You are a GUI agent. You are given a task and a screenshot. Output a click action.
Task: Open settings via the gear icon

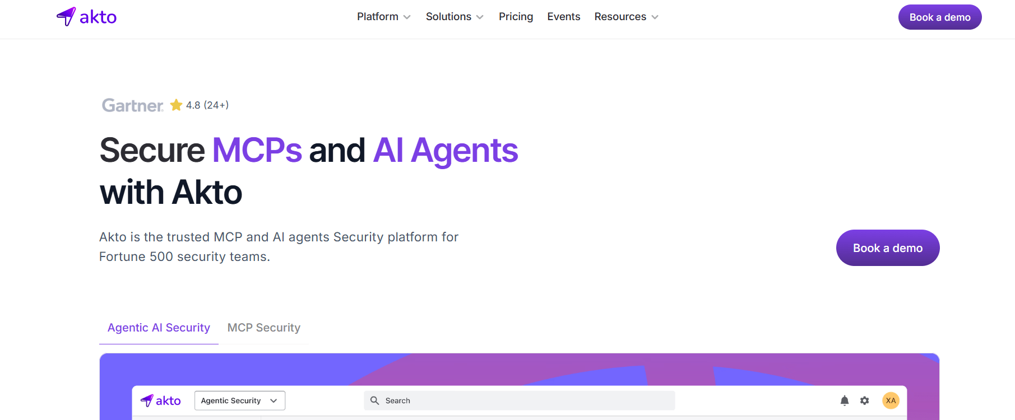point(865,400)
